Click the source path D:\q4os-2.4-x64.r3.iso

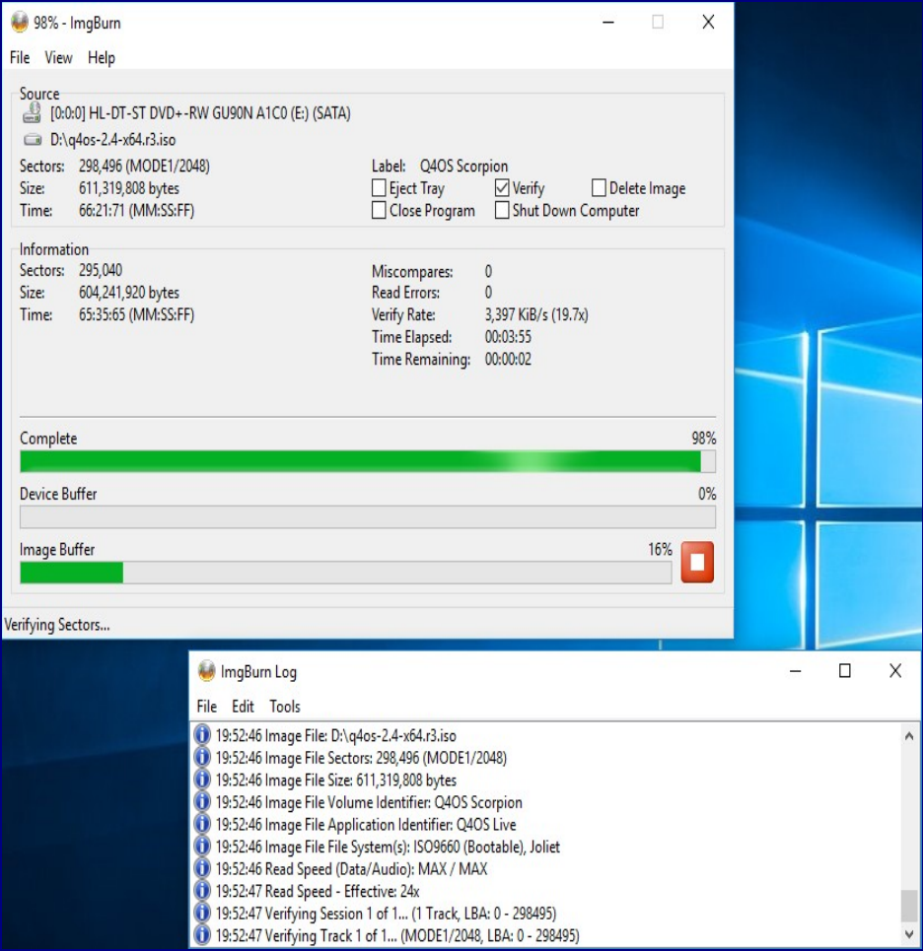click(112, 140)
